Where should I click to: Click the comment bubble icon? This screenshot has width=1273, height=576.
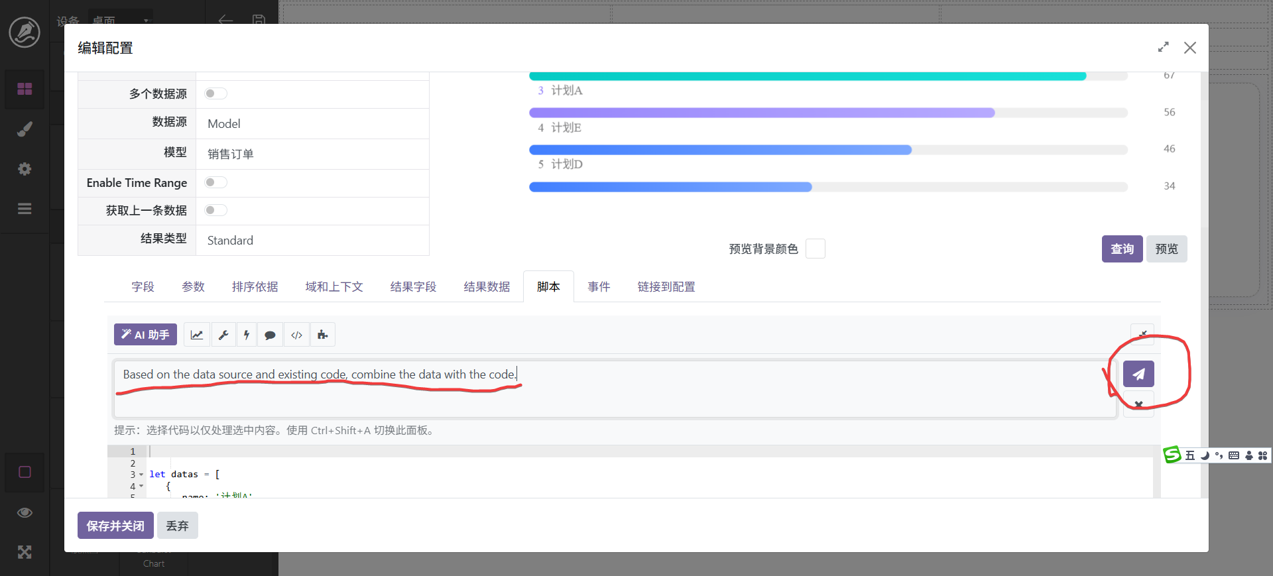(270, 335)
